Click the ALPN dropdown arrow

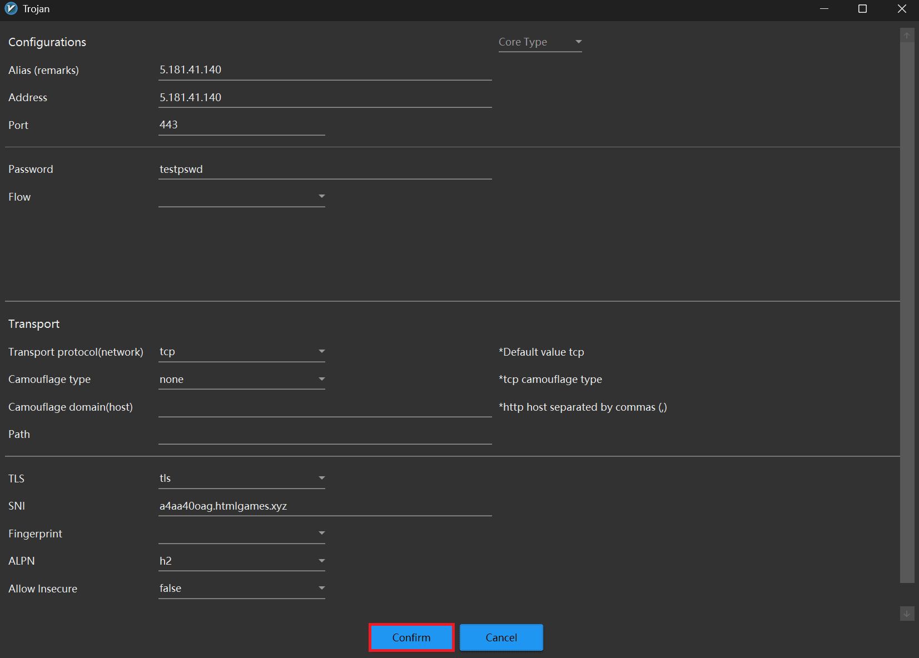click(x=321, y=560)
